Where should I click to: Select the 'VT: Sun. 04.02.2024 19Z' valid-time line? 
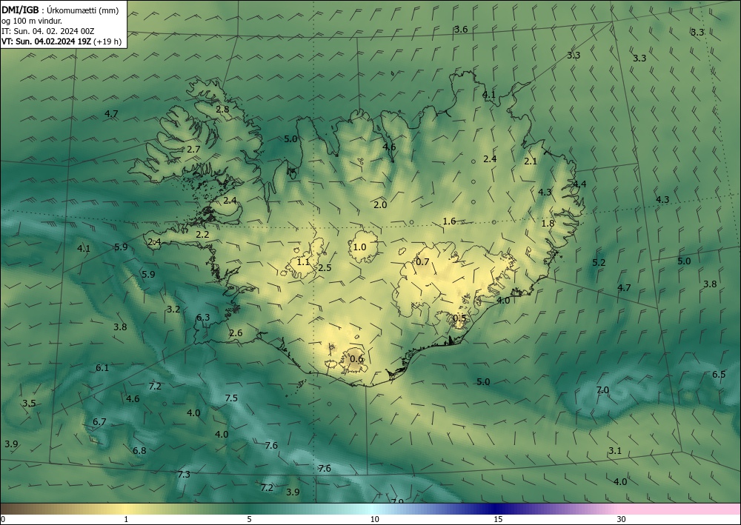click(46, 41)
